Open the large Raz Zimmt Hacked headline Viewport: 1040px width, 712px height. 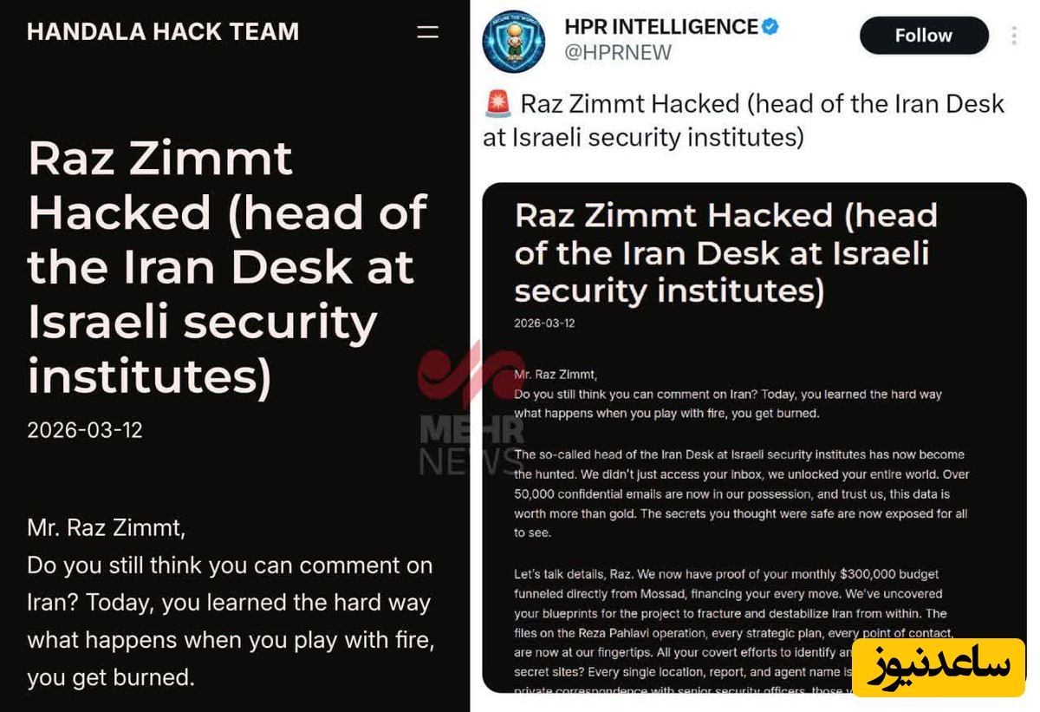point(227,267)
